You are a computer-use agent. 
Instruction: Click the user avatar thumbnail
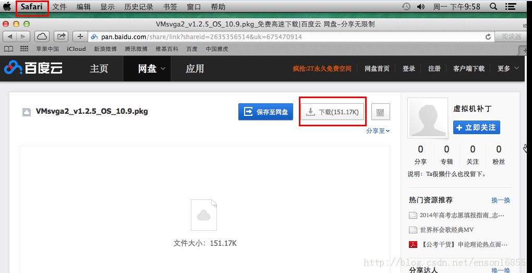click(428, 117)
